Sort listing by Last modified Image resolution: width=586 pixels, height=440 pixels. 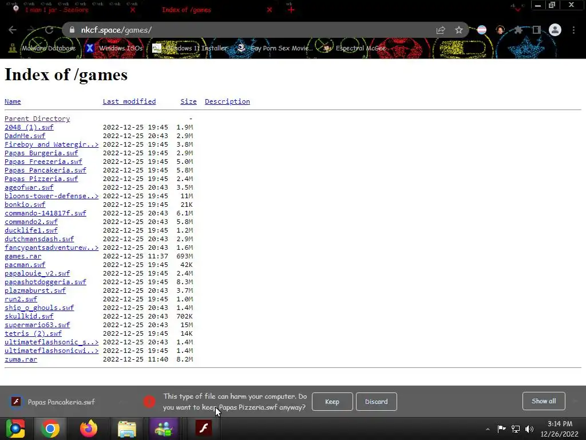tap(129, 101)
